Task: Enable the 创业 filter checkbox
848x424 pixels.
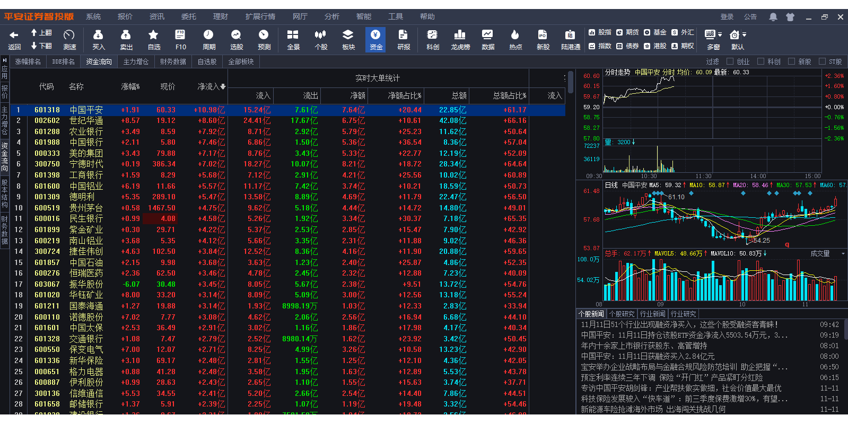Action: [730, 61]
